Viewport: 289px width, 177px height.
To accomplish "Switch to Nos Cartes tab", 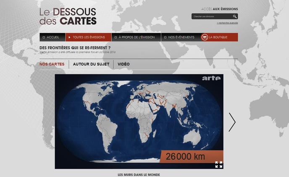I will click(x=52, y=64).
